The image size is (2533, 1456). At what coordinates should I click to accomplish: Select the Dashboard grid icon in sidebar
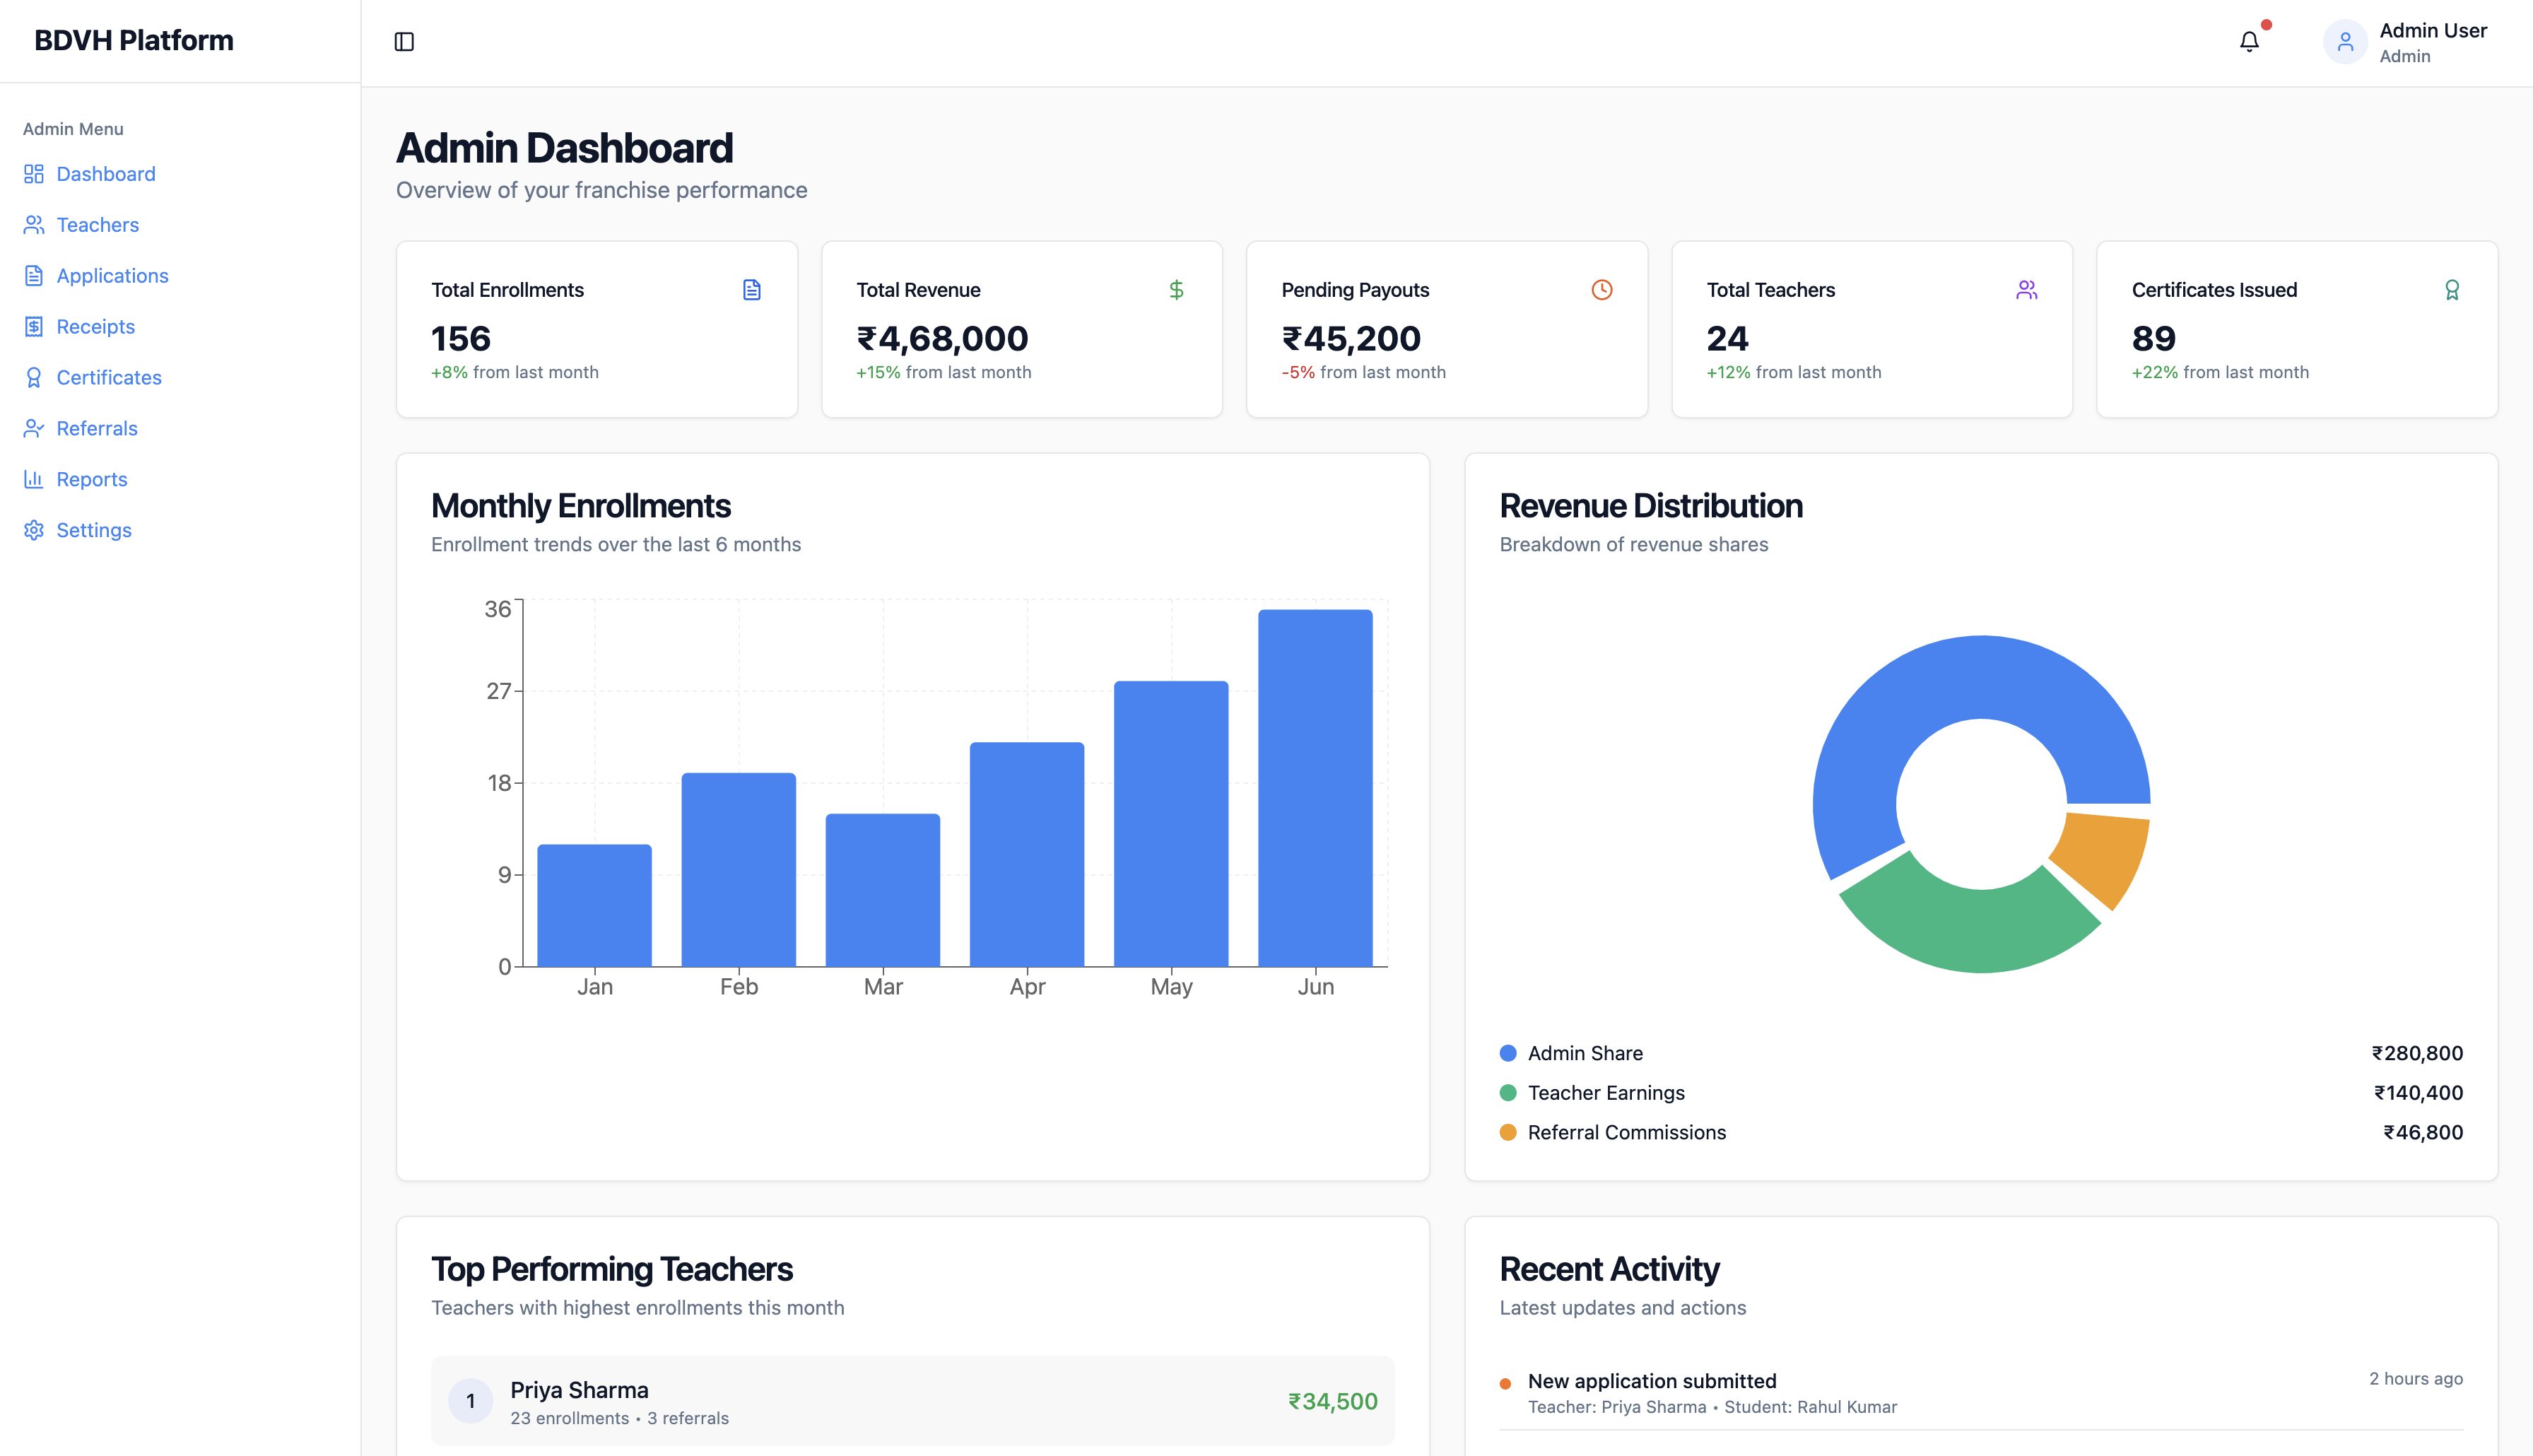point(33,173)
